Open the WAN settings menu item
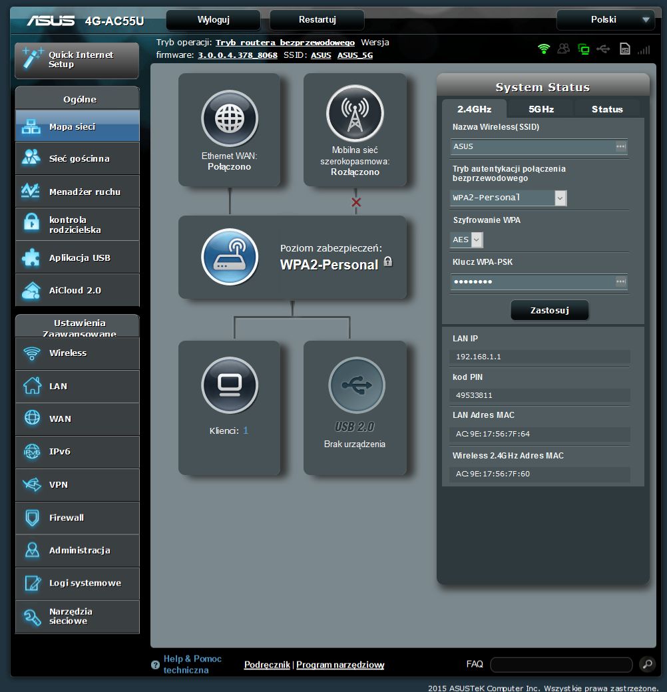667x692 pixels. click(77, 419)
